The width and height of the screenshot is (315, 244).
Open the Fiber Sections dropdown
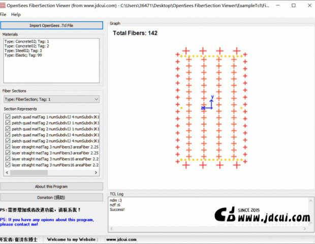coord(51,99)
